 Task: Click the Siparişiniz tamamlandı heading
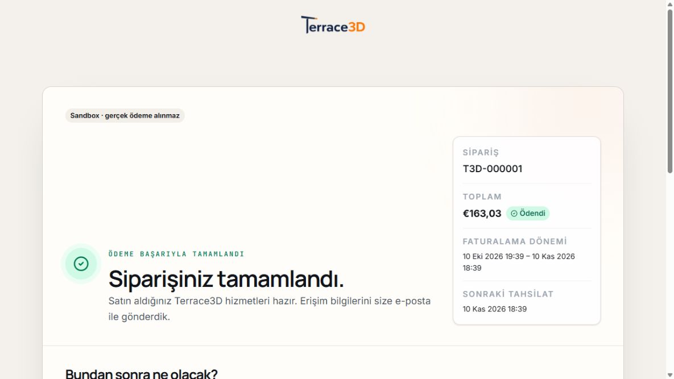point(226,279)
